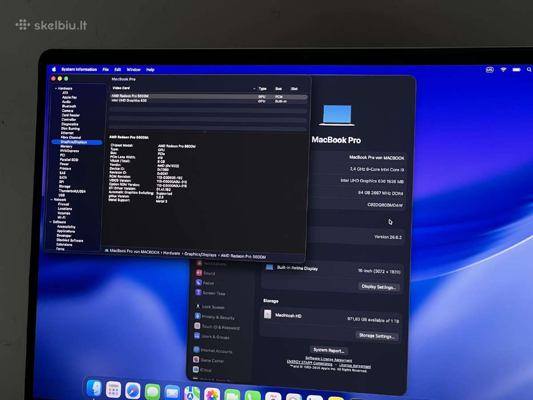Select Extensions under Software

(x=64, y=244)
